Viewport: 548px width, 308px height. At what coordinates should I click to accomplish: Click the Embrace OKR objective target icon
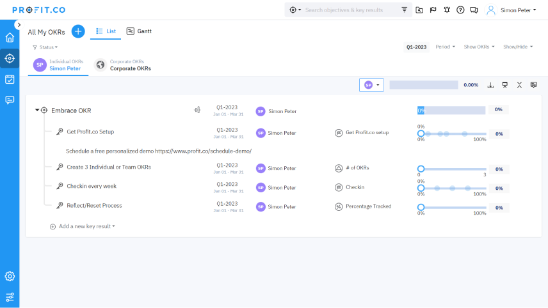pos(44,110)
